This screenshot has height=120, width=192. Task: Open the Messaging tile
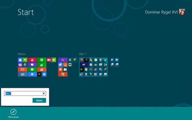tap(32, 65)
